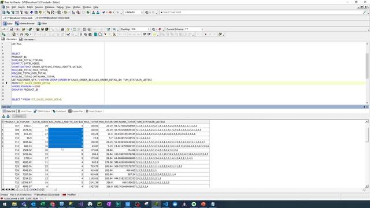Click the AutoCommit is OFF status indicator

[12, 199]
